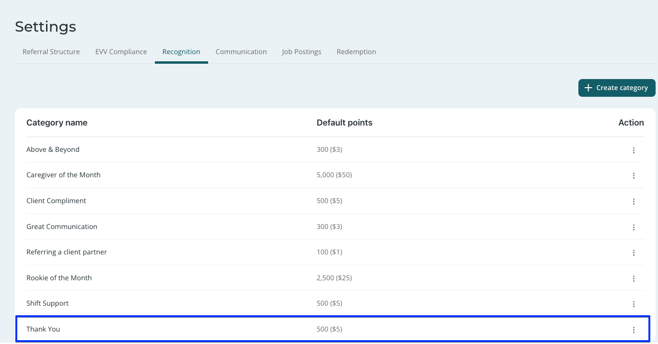
Task: Open the Communication tab
Action: click(x=241, y=52)
